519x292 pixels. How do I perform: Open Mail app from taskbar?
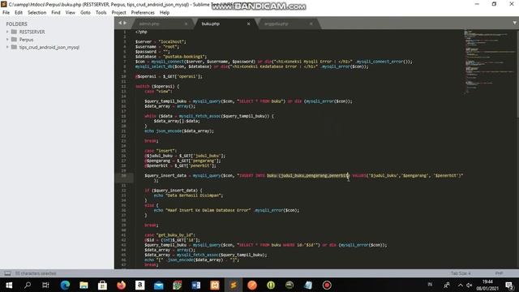click(x=159, y=285)
